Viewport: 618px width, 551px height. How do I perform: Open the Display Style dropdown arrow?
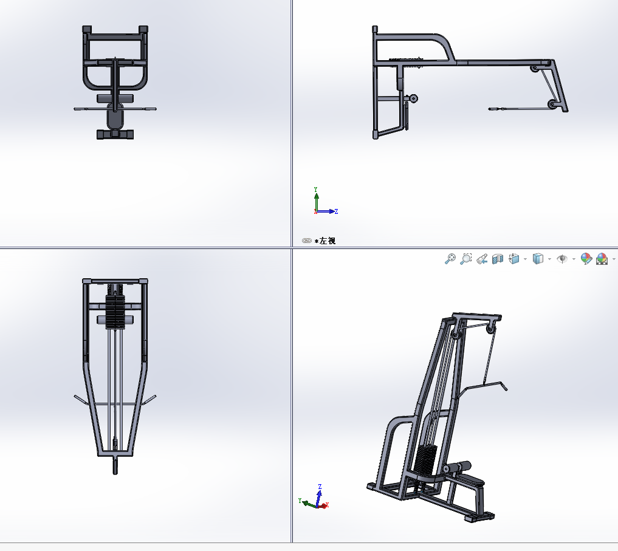point(549,259)
